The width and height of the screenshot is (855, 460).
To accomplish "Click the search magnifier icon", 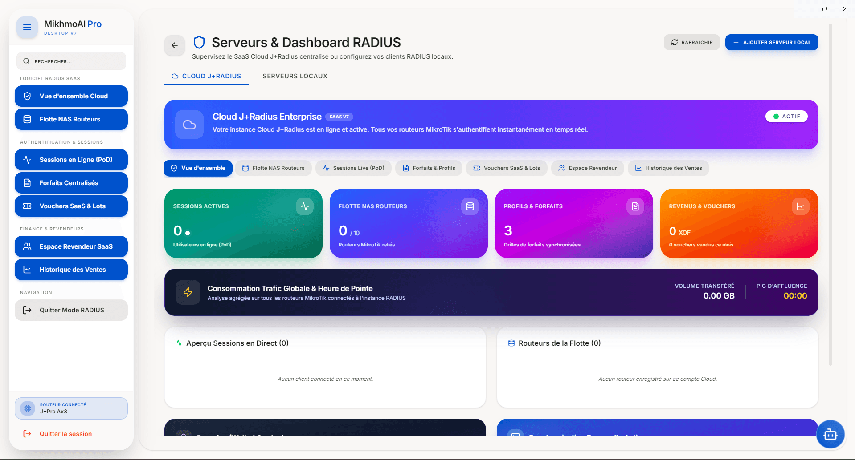I will 26,61.
